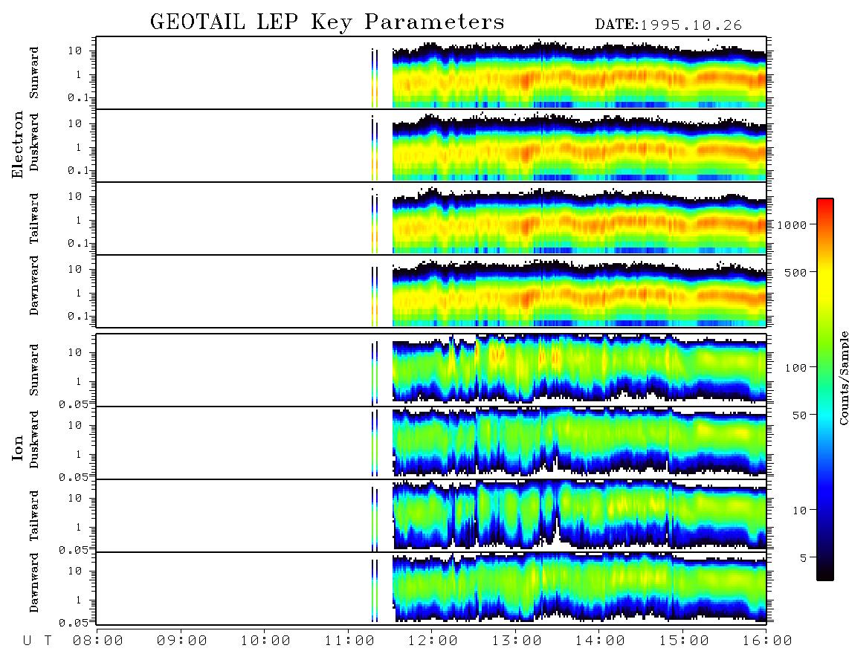Click "0.1" on the Electron Dawnward axis
Image resolution: width=849 pixels, height=654 pixels.
[x=78, y=316]
